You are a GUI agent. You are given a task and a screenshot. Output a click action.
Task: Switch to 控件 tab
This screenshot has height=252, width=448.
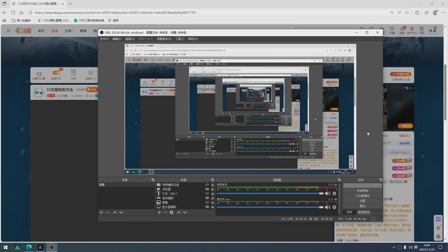coord(349,212)
